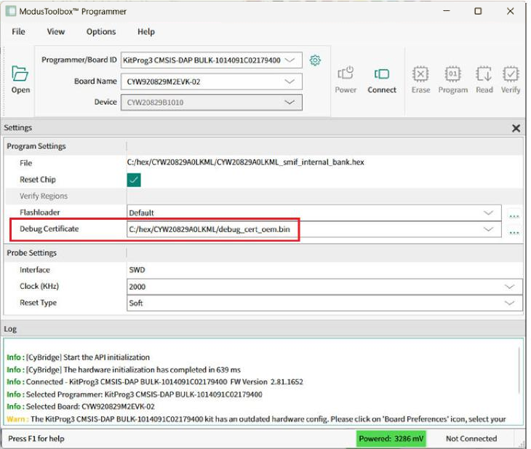Click the Debug Certificate row label
Image resolution: width=531 pixels, height=449 pixels.
(49, 229)
